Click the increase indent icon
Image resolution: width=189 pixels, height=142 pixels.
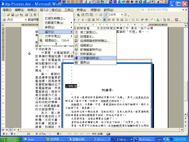coord(146,20)
